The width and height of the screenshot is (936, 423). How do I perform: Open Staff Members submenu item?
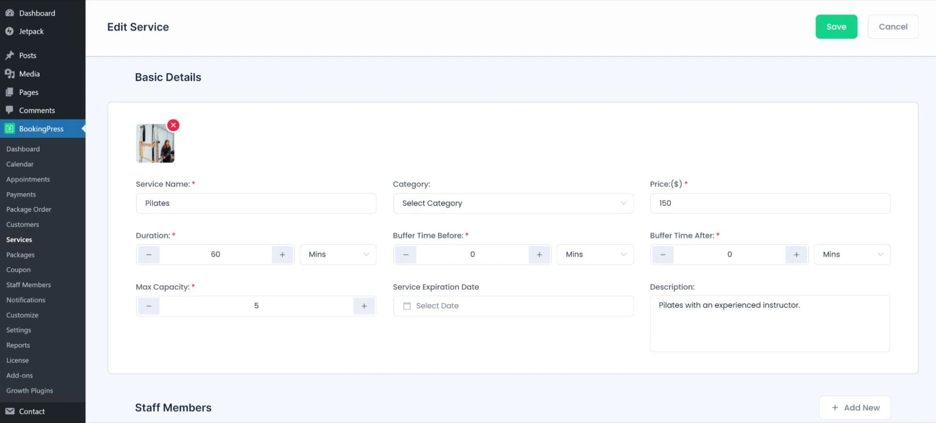tap(29, 285)
